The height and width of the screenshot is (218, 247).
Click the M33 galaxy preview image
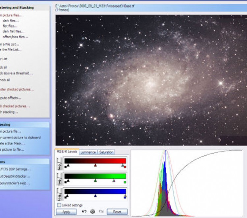coord(151,80)
